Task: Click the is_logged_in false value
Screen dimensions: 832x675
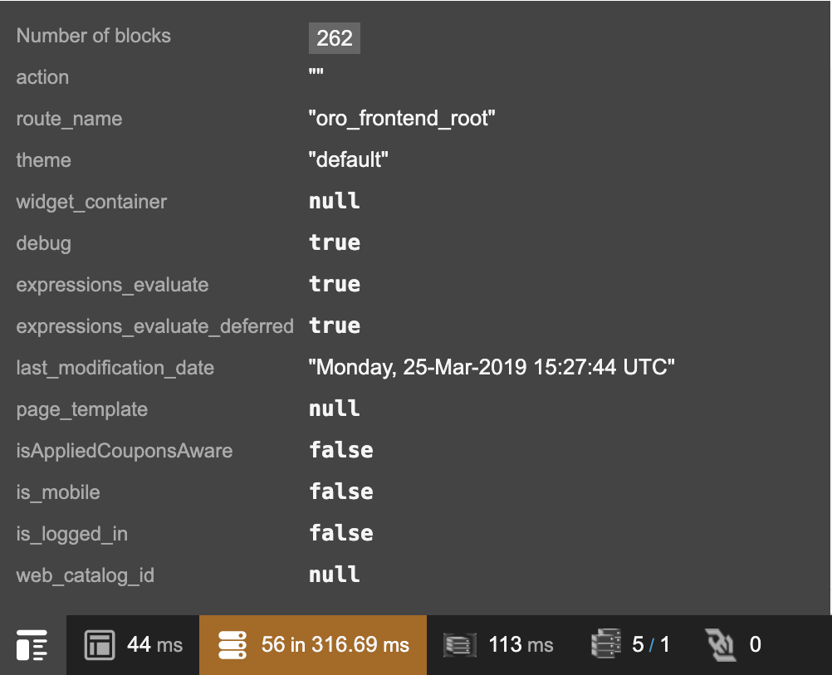Action: [341, 534]
